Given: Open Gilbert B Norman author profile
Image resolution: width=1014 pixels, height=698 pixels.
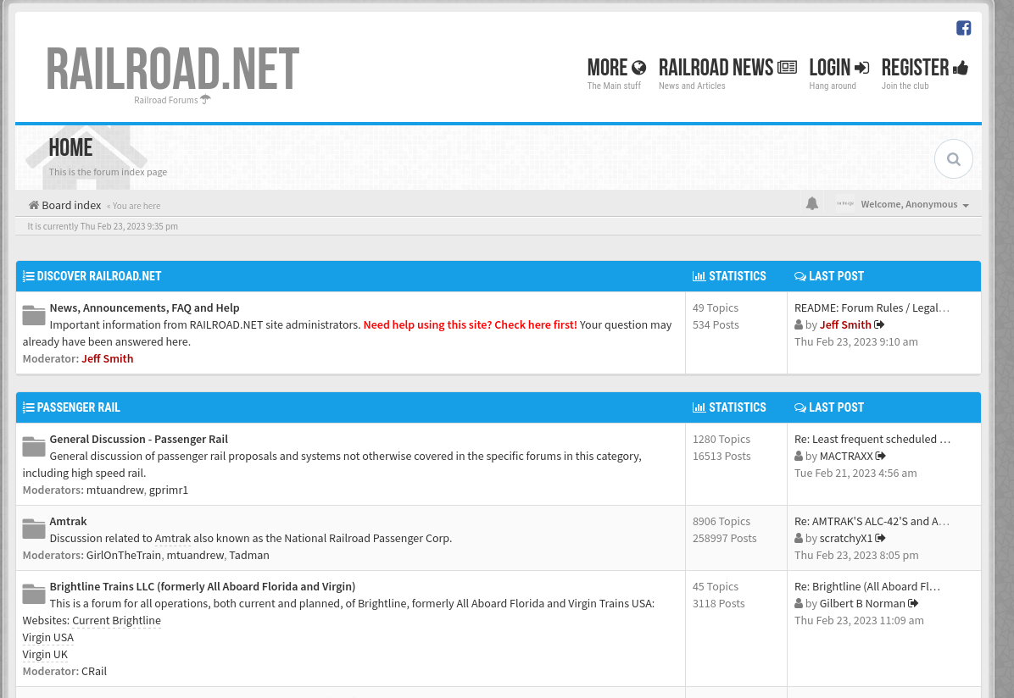Looking at the screenshot, I should point(862,603).
